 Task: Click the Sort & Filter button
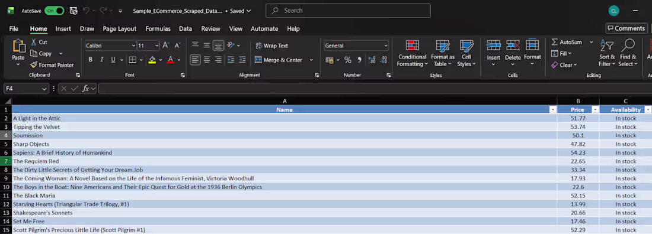[x=607, y=53]
